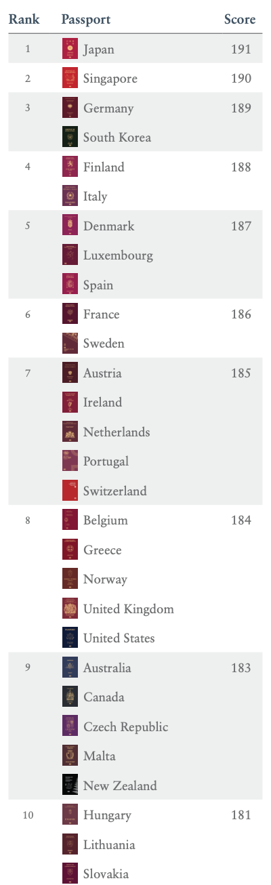Click the New Zealand black passport icon
Image resolution: width=271 pixels, height=885 pixels.
(70, 785)
